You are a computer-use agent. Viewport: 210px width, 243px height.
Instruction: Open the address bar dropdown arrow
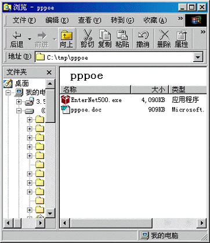(198, 57)
